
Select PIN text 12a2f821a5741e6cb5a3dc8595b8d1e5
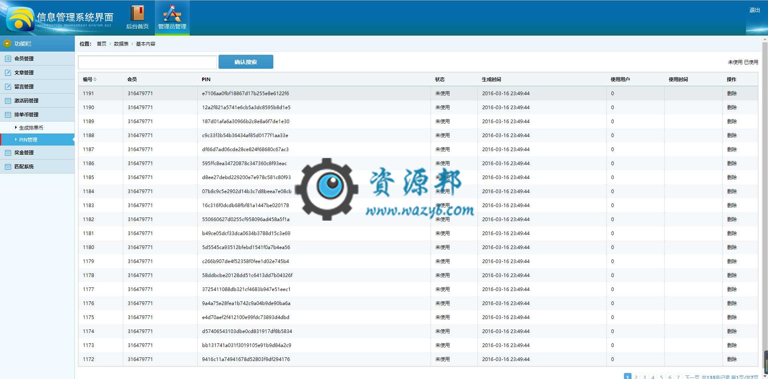(x=246, y=108)
